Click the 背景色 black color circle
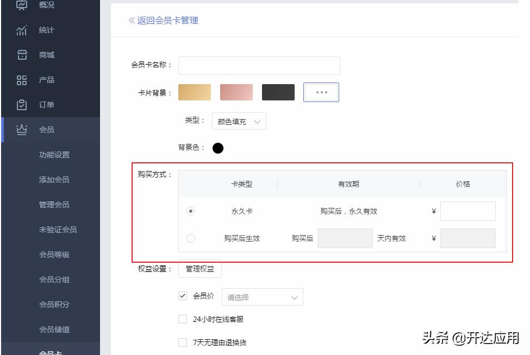This screenshot has width=530, height=355. click(217, 147)
